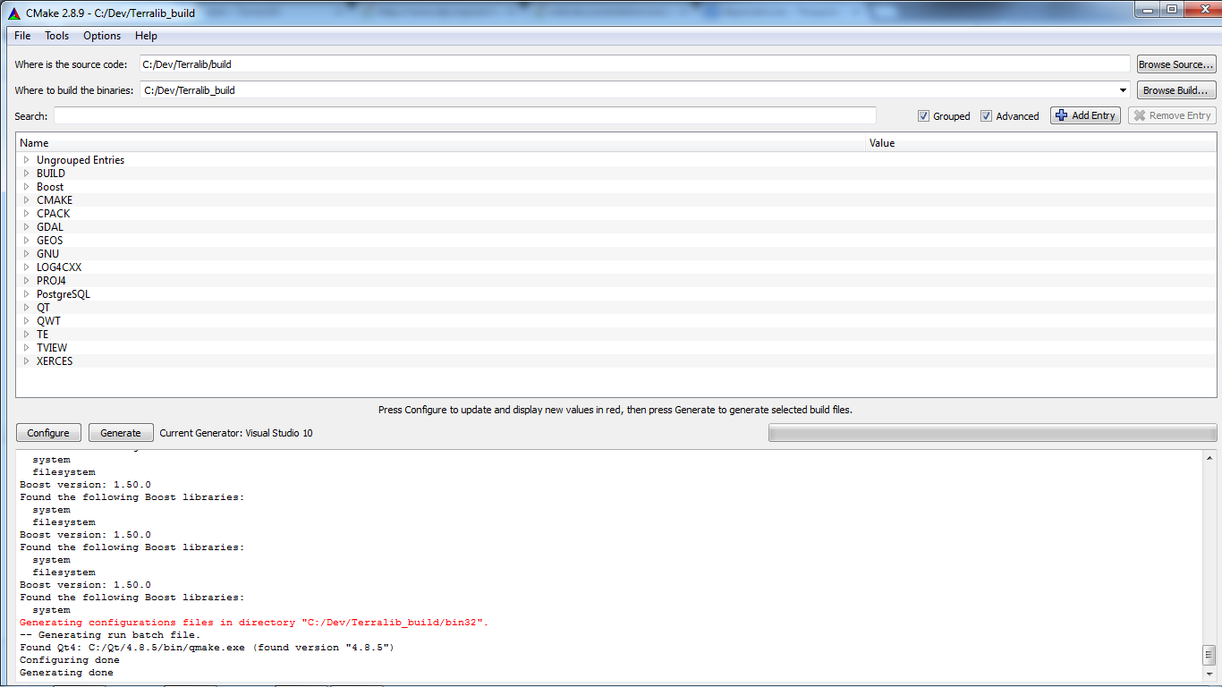Expand the Ungrouped Entries group

[27, 160]
